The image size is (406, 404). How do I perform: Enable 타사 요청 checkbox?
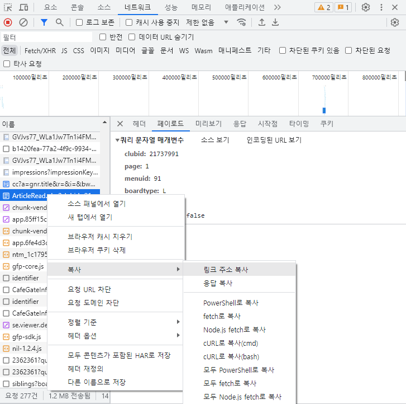pos(7,64)
